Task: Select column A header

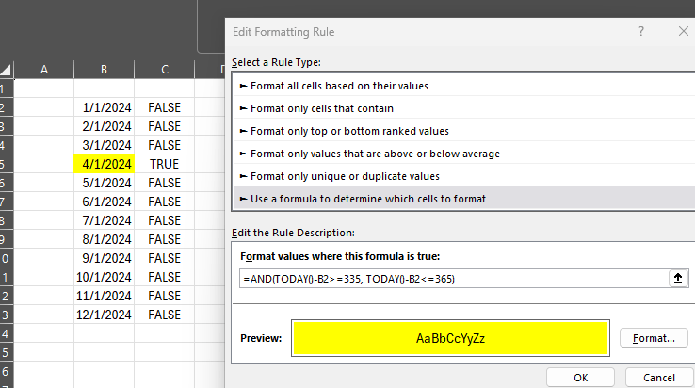Action: tap(44, 70)
